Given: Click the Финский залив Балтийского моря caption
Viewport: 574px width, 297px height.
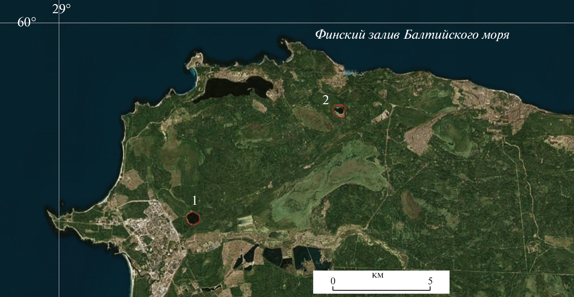Looking at the screenshot, I should (412, 35).
